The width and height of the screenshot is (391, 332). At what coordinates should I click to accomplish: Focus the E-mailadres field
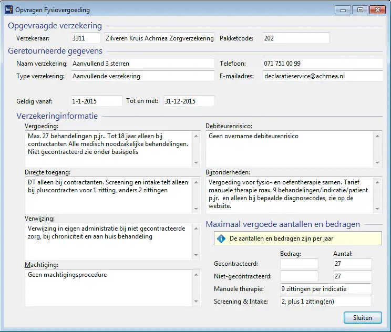coord(322,76)
